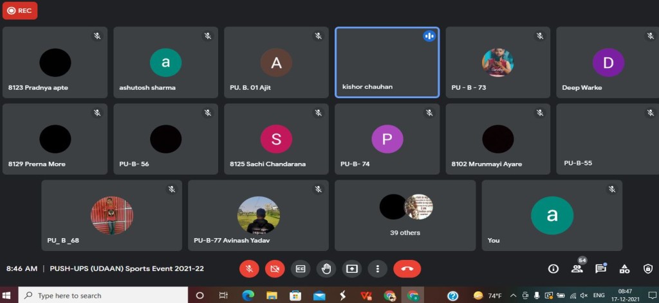Open Task View from the taskbar
The image size is (659, 303).
[223, 295]
